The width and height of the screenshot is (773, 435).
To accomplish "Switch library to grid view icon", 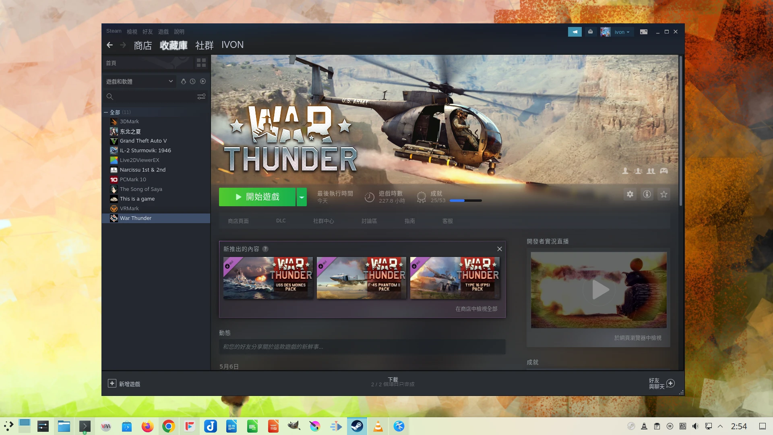I will [201, 63].
